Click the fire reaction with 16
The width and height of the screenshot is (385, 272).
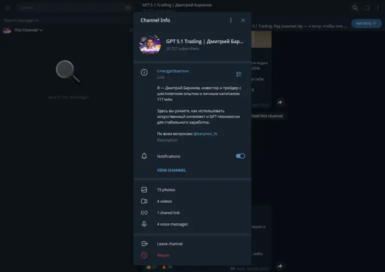(167, 267)
